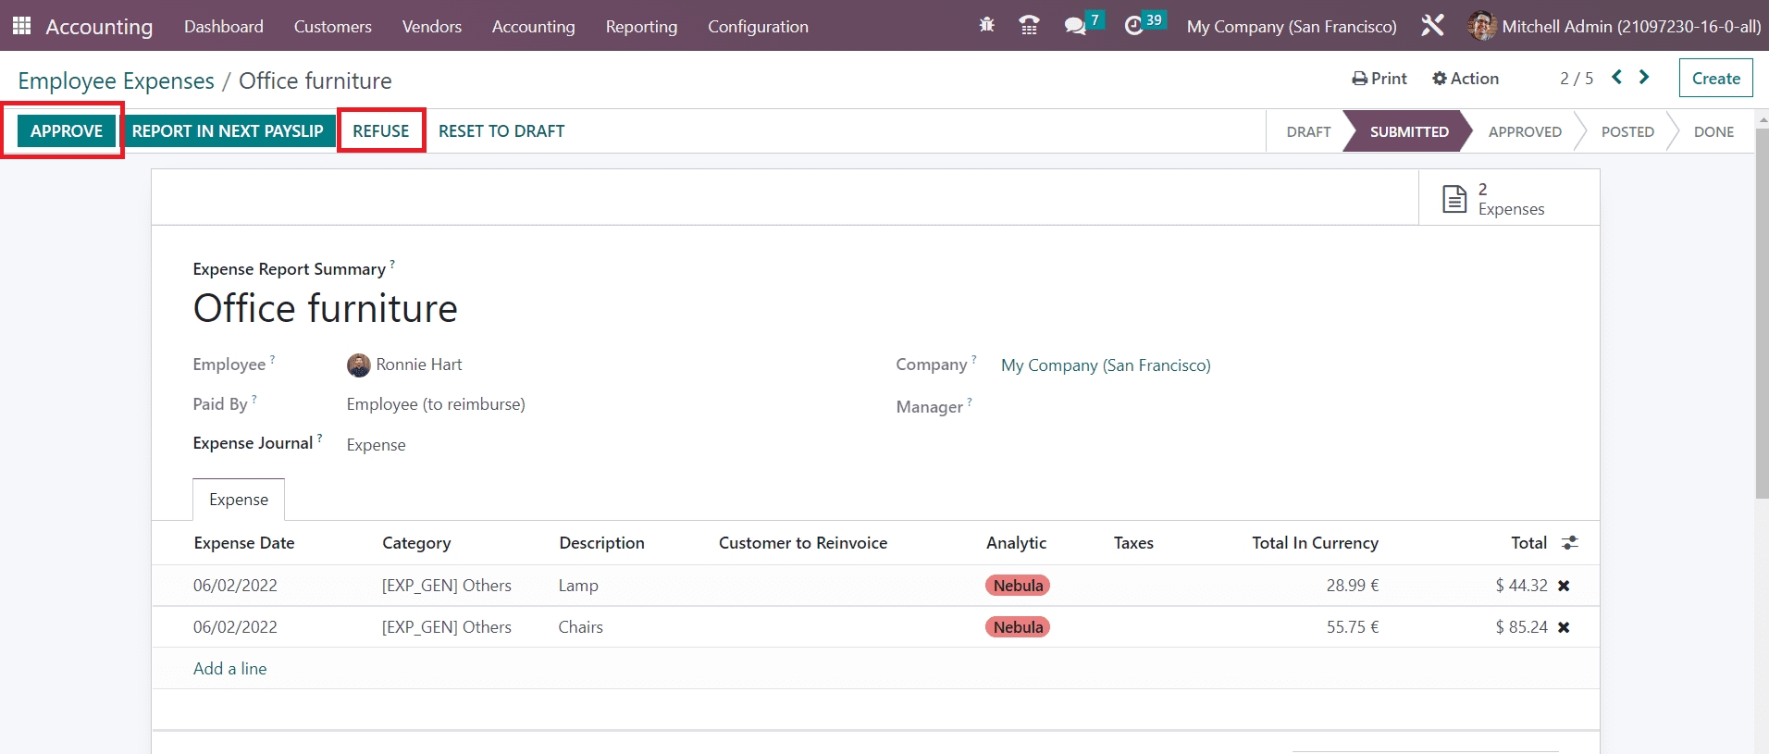Switch to the Expense tab
1769x754 pixels.
[239, 500]
